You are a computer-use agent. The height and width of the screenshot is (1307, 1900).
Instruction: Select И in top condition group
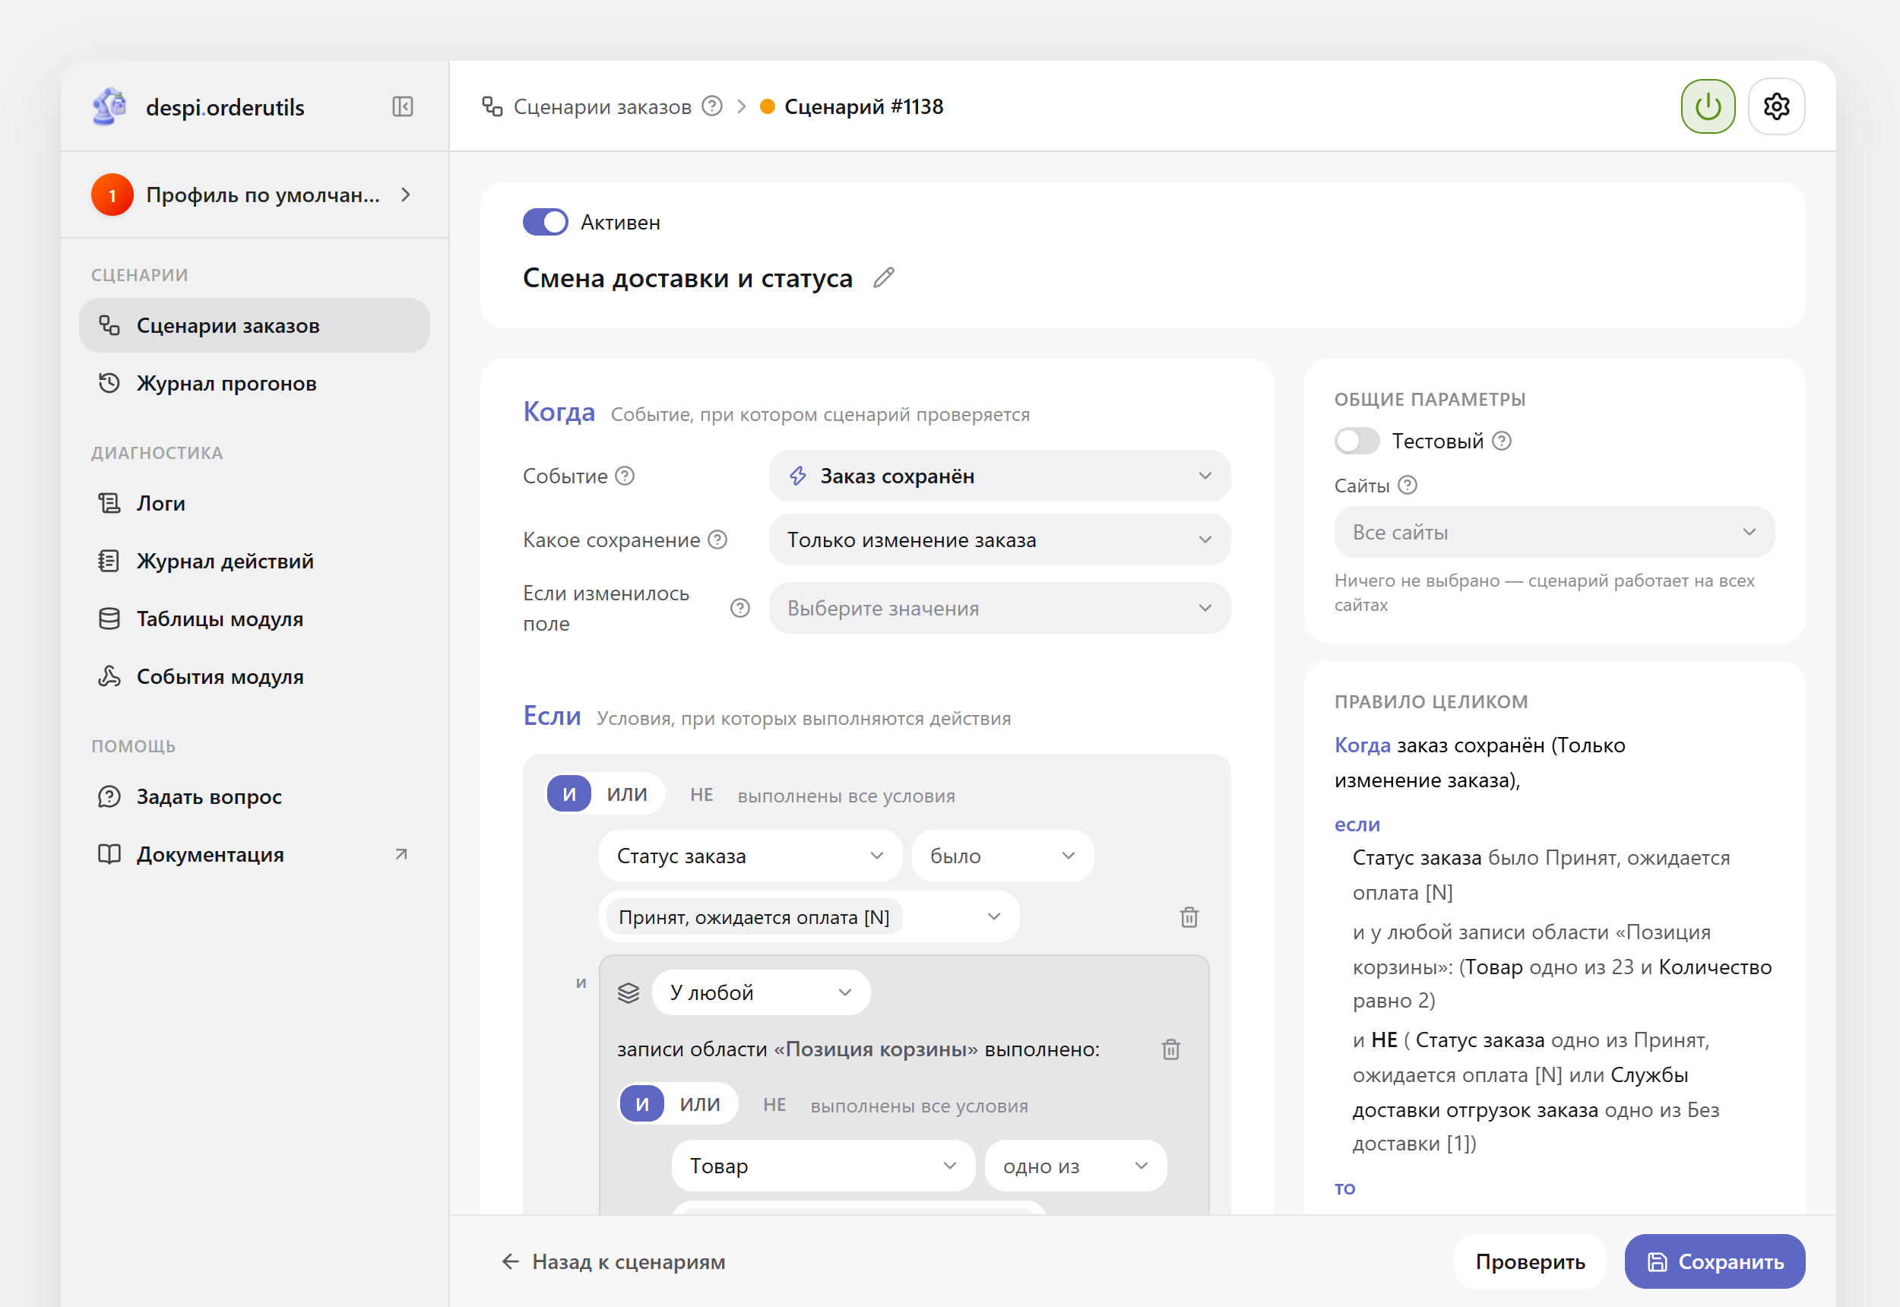tap(569, 793)
